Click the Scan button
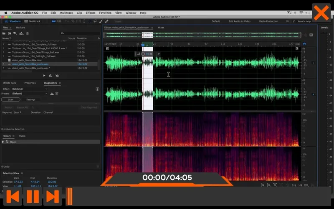 point(11,99)
